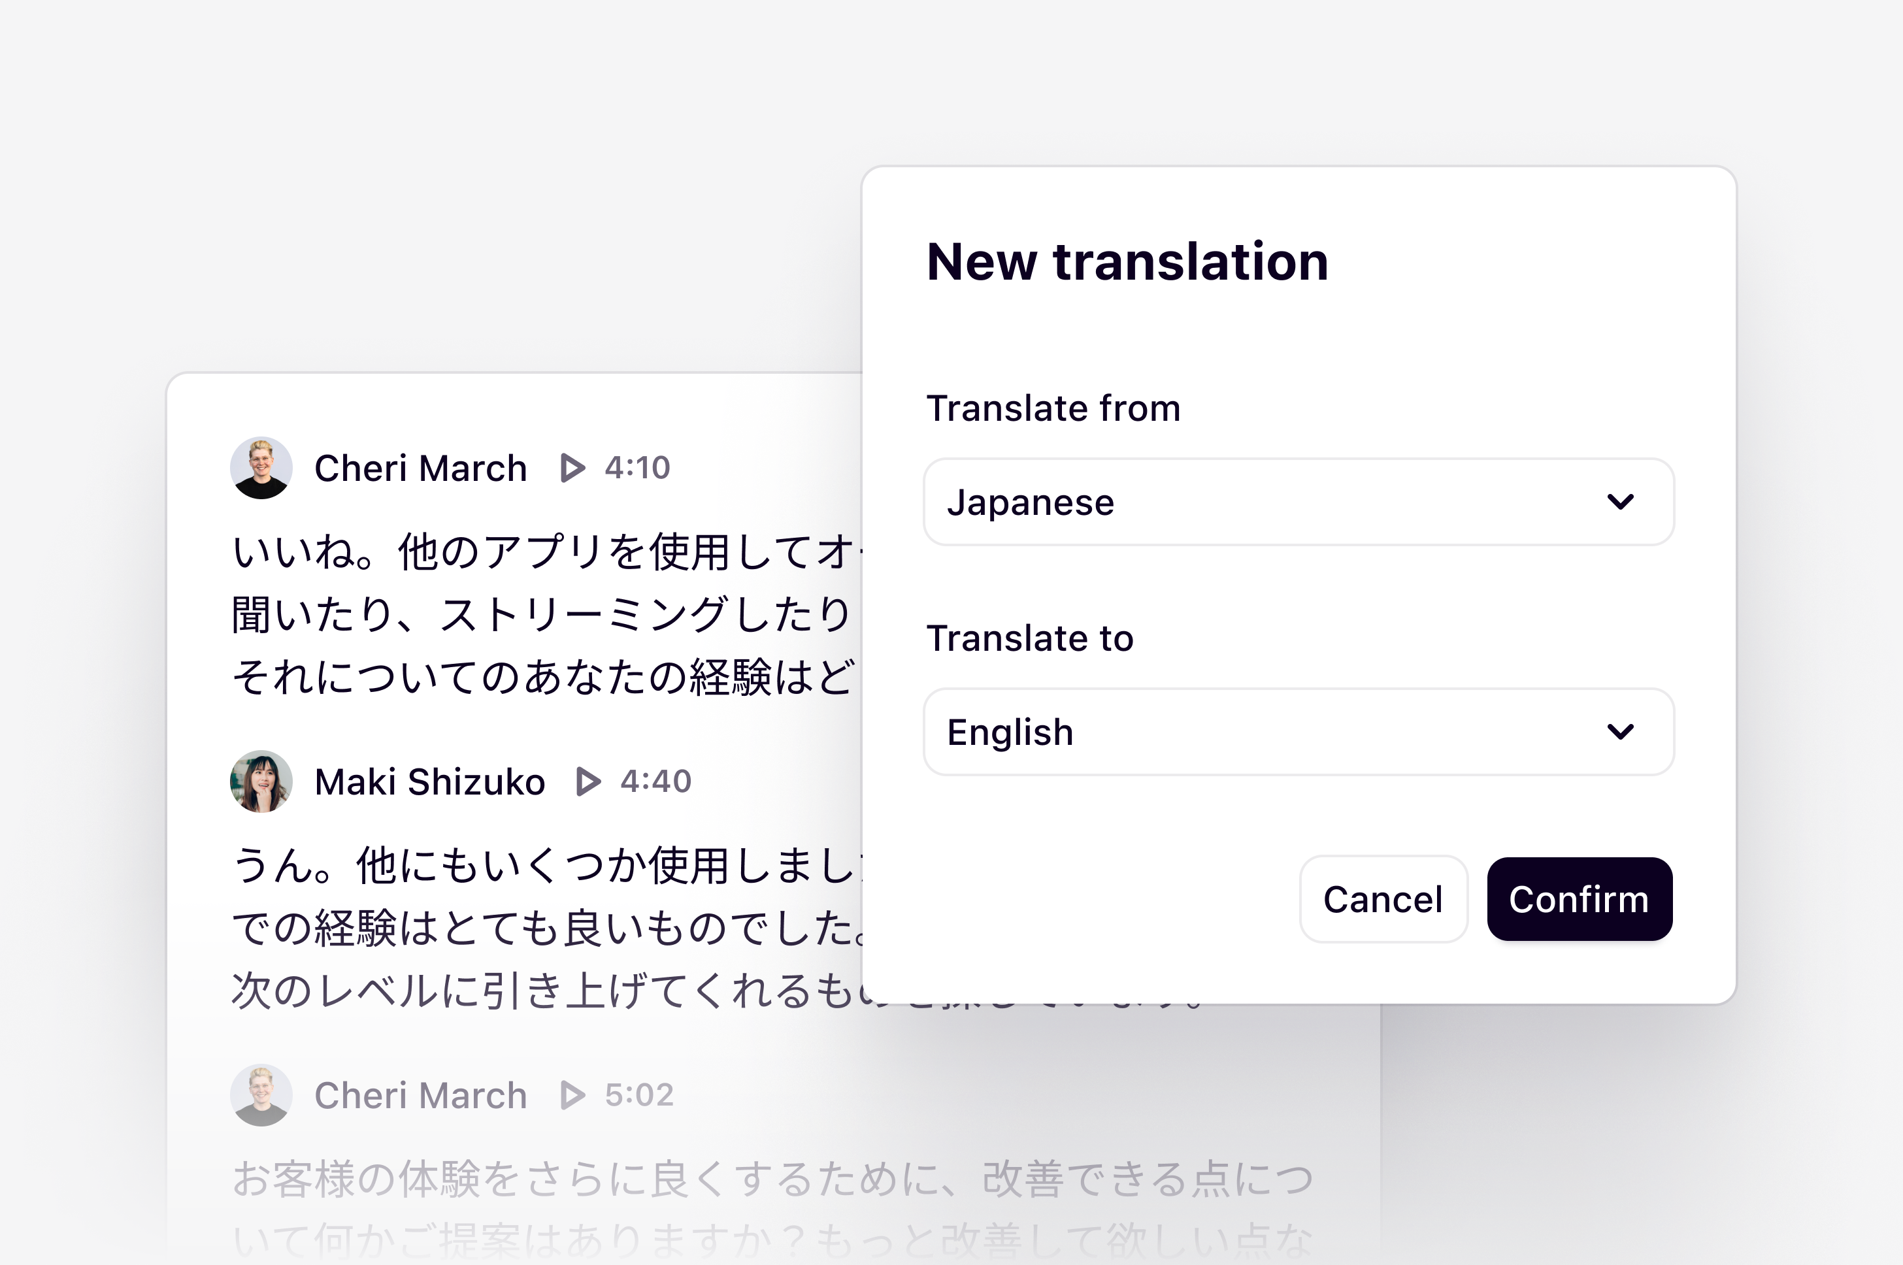Screen dimensions: 1903x1265
Task: Play Maki Shizuko's 4:40 segment
Action: [x=587, y=781]
